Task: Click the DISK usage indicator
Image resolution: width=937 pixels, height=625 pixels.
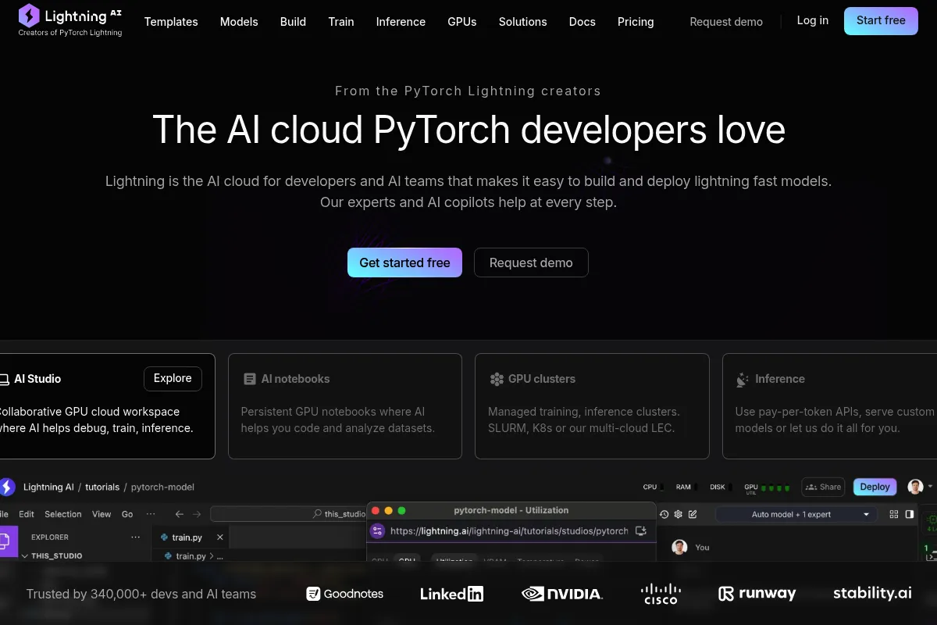Action: tap(720, 487)
